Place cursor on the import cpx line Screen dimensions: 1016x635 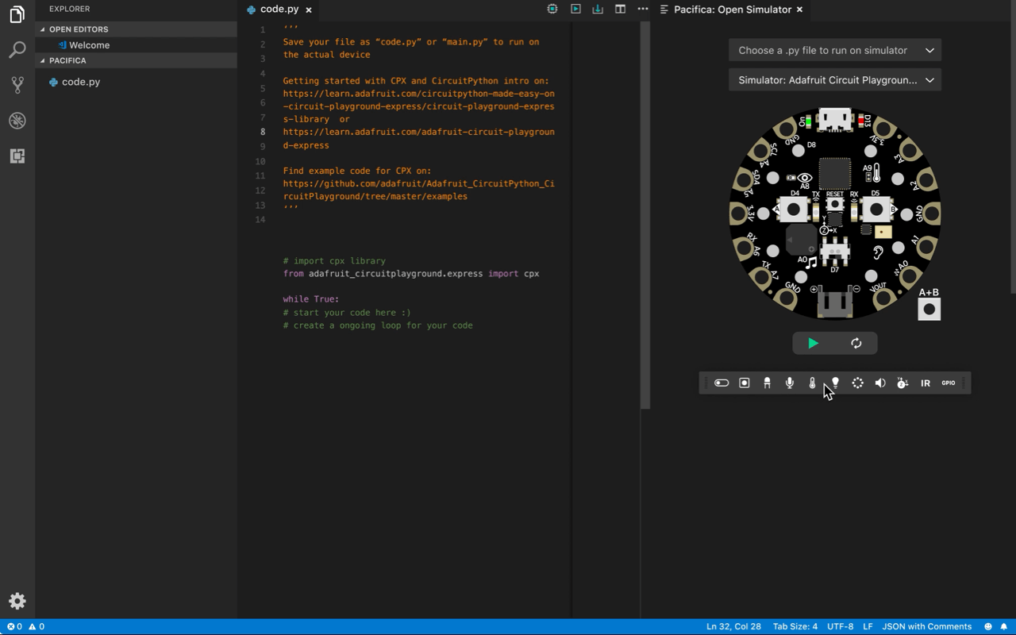(410, 274)
